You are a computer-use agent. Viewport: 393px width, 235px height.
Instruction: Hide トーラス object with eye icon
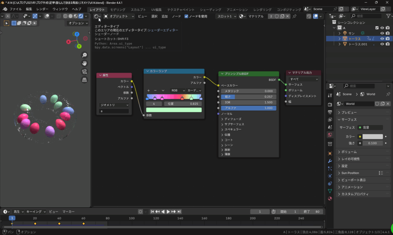382,39
